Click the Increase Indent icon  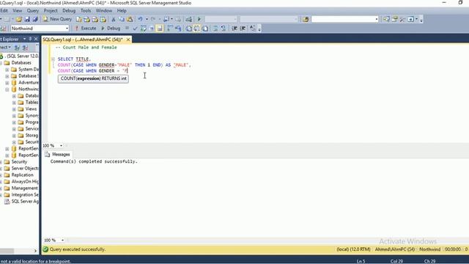click(243, 29)
